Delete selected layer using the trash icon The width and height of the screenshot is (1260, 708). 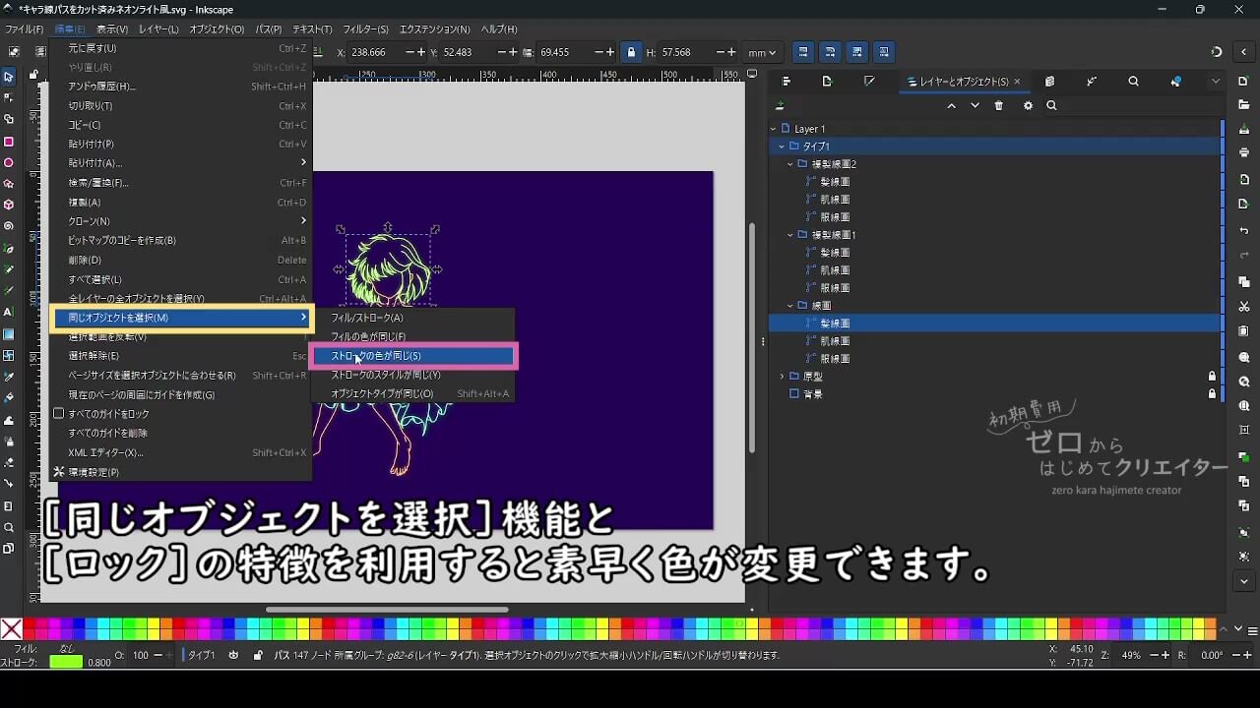click(x=998, y=105)
